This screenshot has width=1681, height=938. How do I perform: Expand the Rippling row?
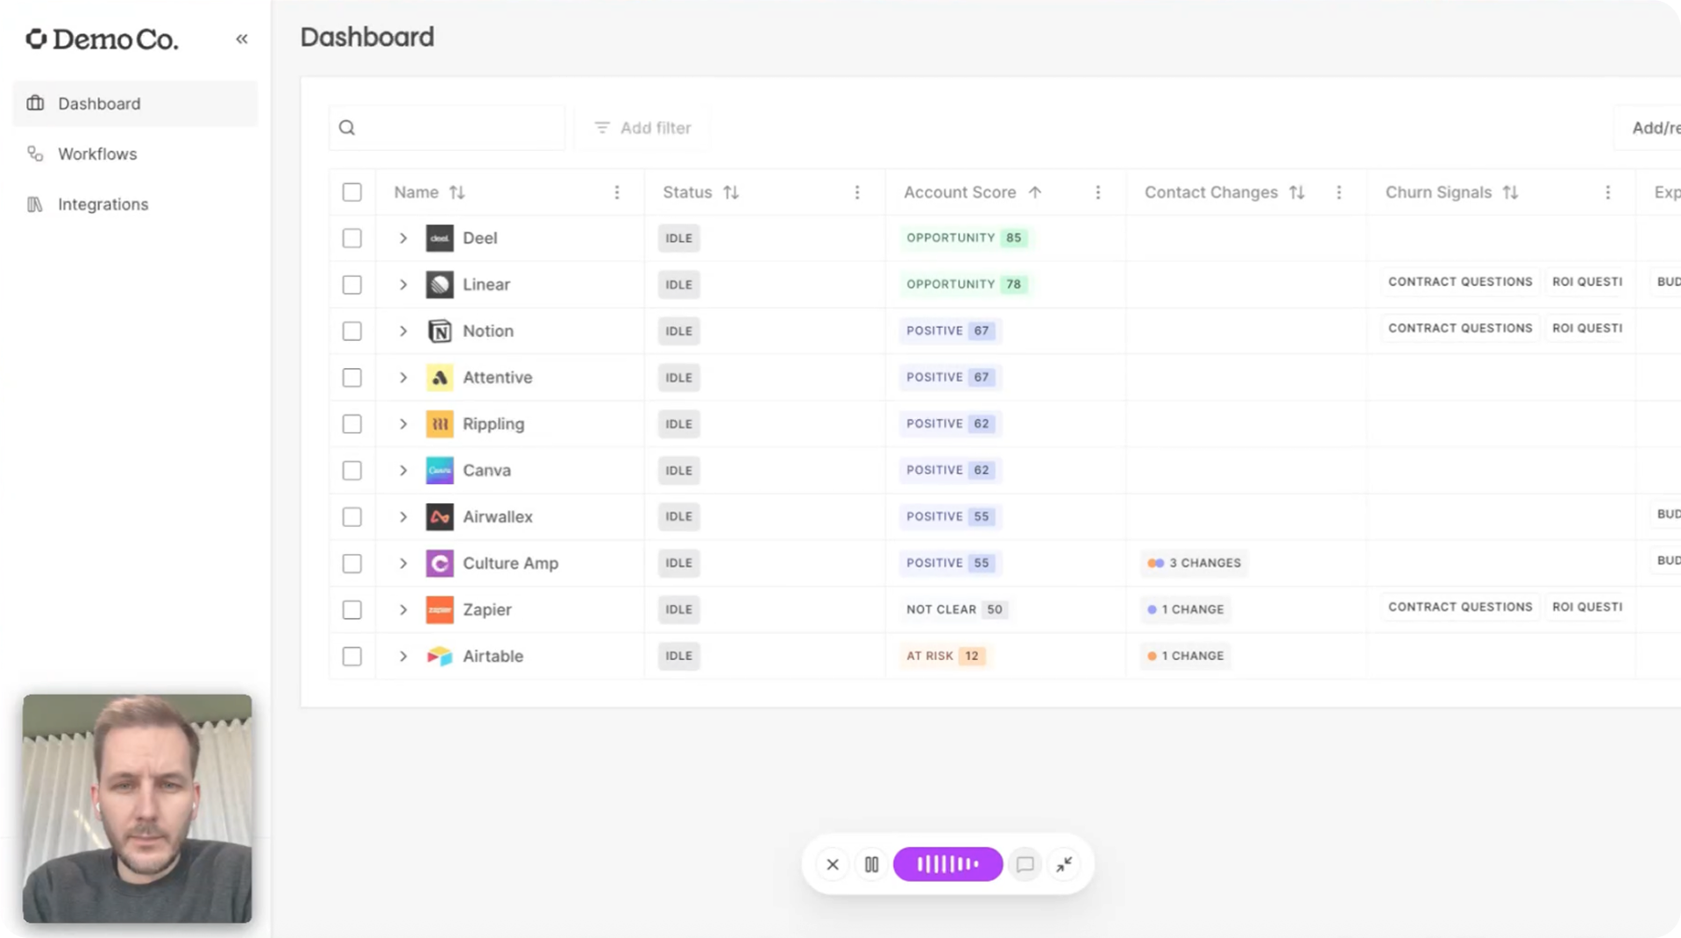403,424
